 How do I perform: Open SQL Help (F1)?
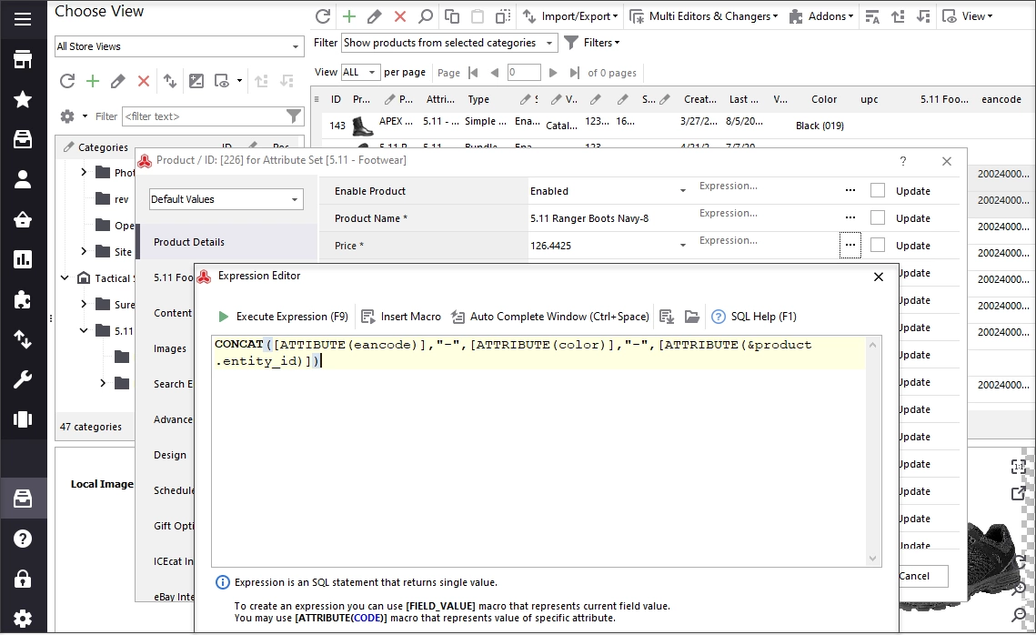pyautogui.click(x=754, y=317)
